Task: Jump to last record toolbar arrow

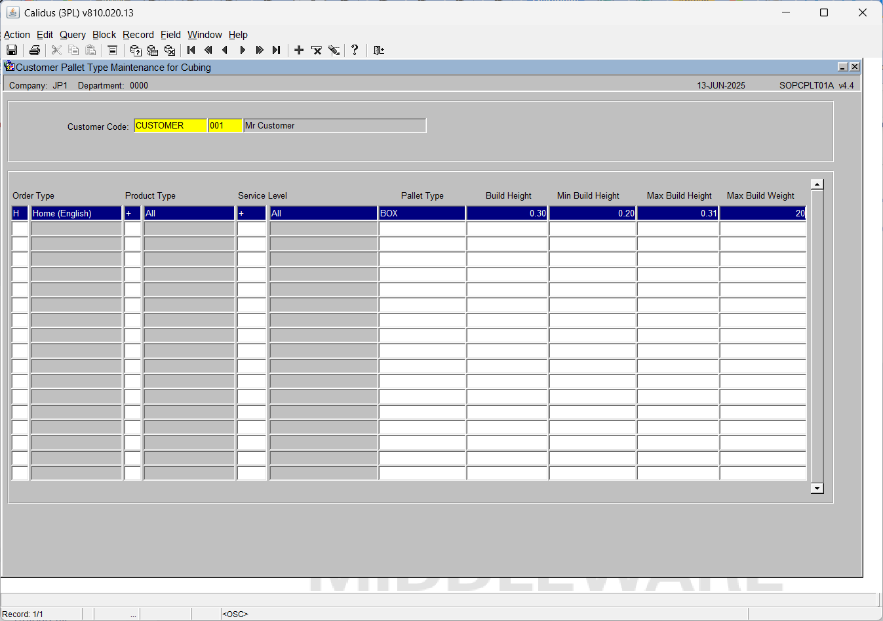Action: 277,50
